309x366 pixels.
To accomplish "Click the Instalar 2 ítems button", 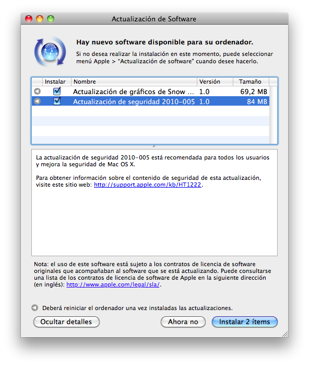I will [x=245, y=322].
